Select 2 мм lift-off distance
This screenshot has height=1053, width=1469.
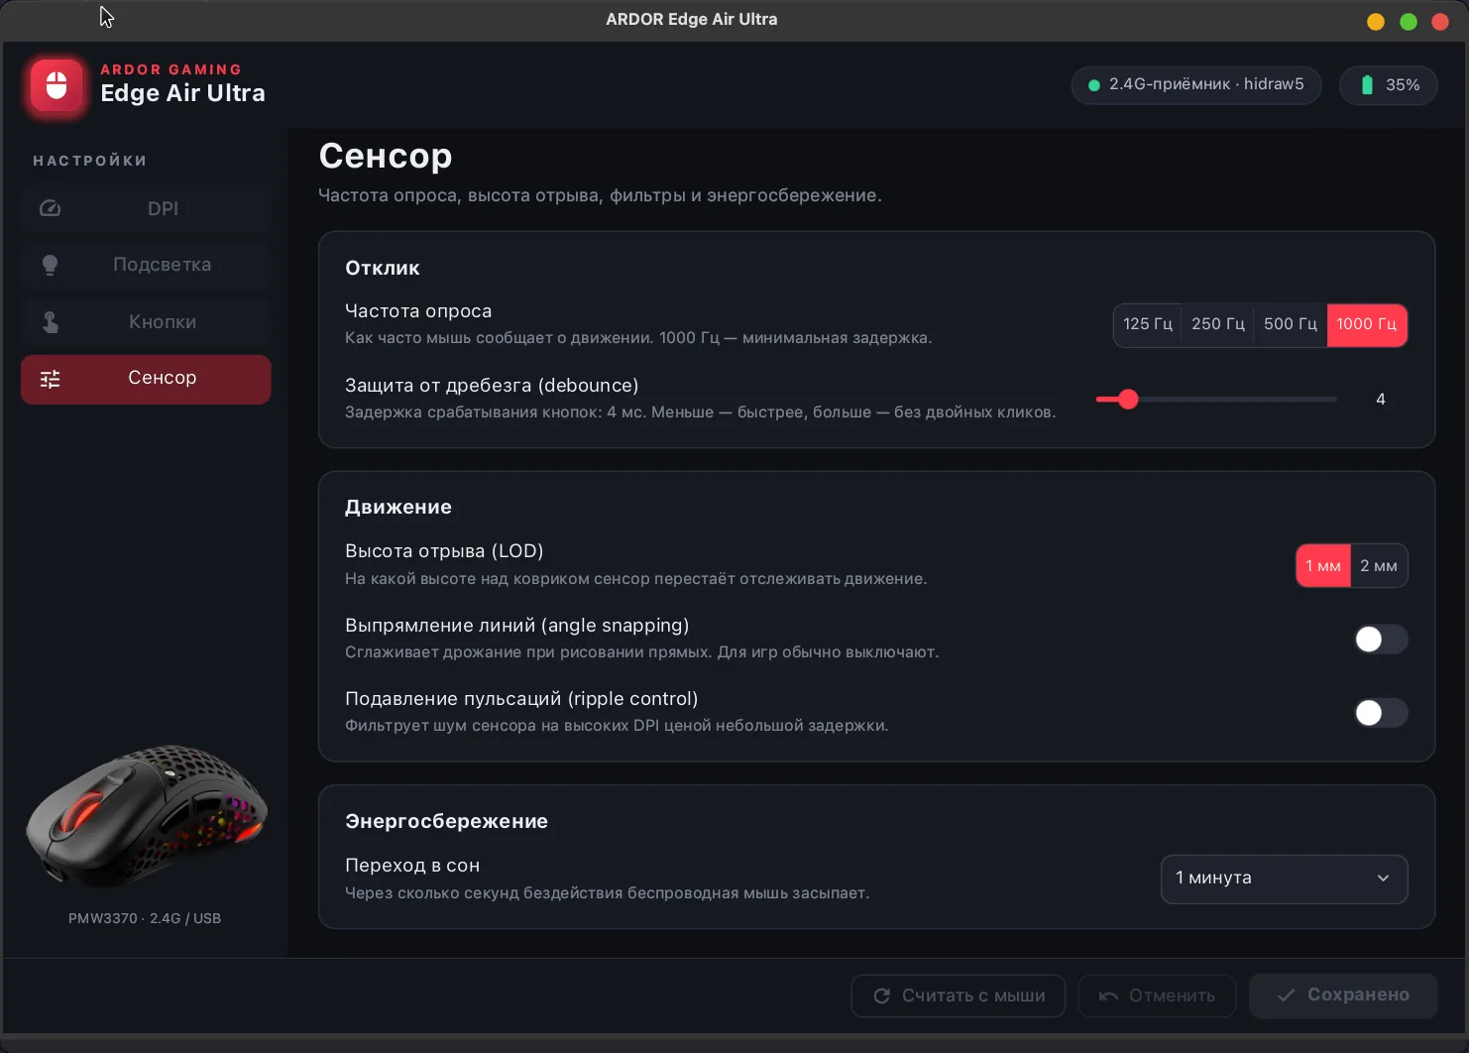[x=1379, y=566]
